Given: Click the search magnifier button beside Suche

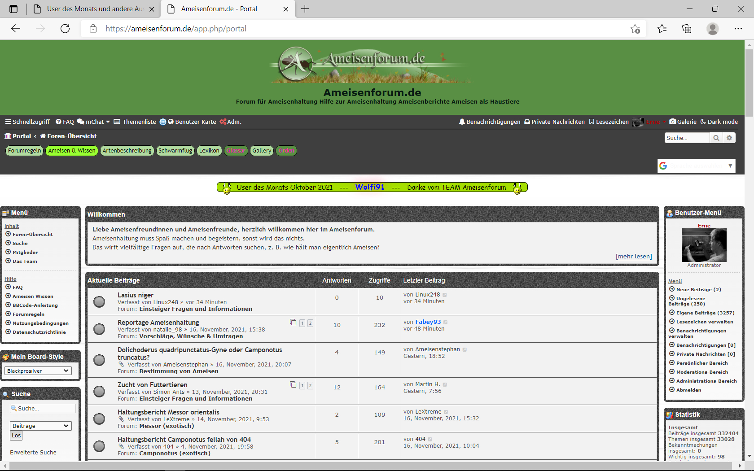Looking at the screenshot, I should 716,138.
